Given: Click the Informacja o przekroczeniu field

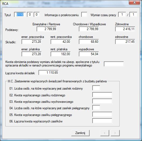Looking at the screenshot, I should (x=84, y=15).
